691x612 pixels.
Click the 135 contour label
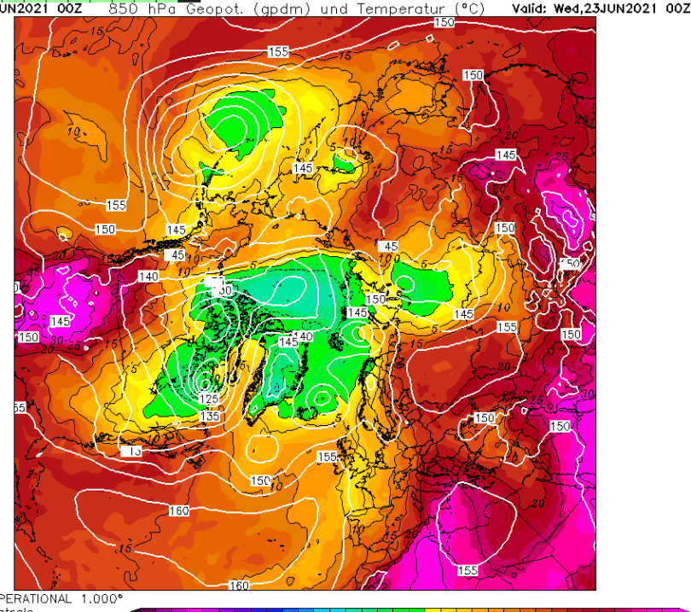tap(210, 416)
